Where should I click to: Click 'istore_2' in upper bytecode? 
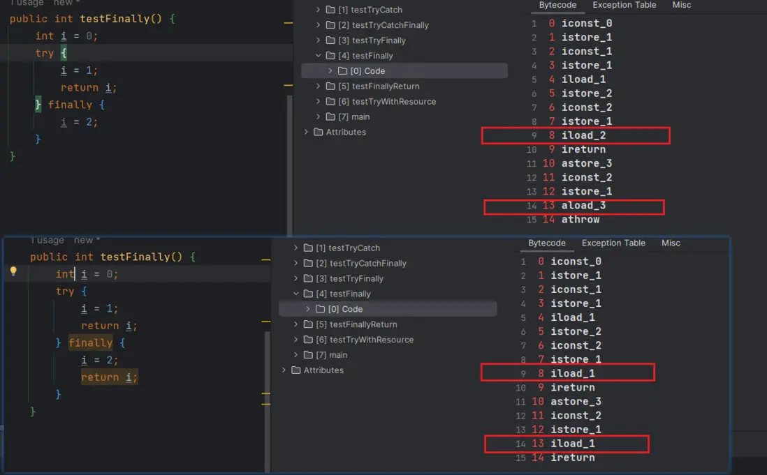pyautogui.click(x=587, y=93)
